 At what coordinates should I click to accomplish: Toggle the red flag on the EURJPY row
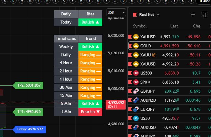click(130, 109)
